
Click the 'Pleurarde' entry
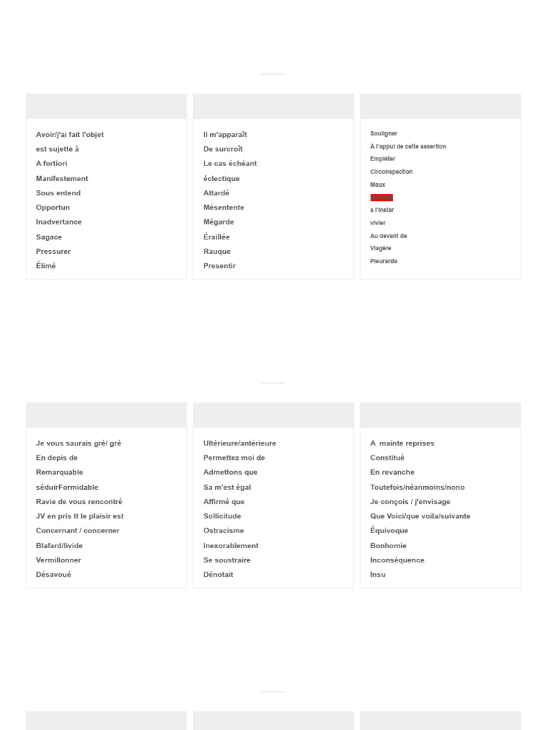384,261
